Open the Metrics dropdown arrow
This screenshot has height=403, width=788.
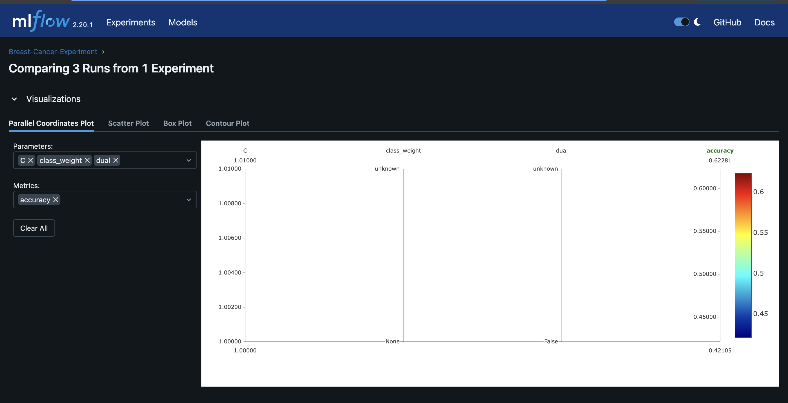coord(189,200)
